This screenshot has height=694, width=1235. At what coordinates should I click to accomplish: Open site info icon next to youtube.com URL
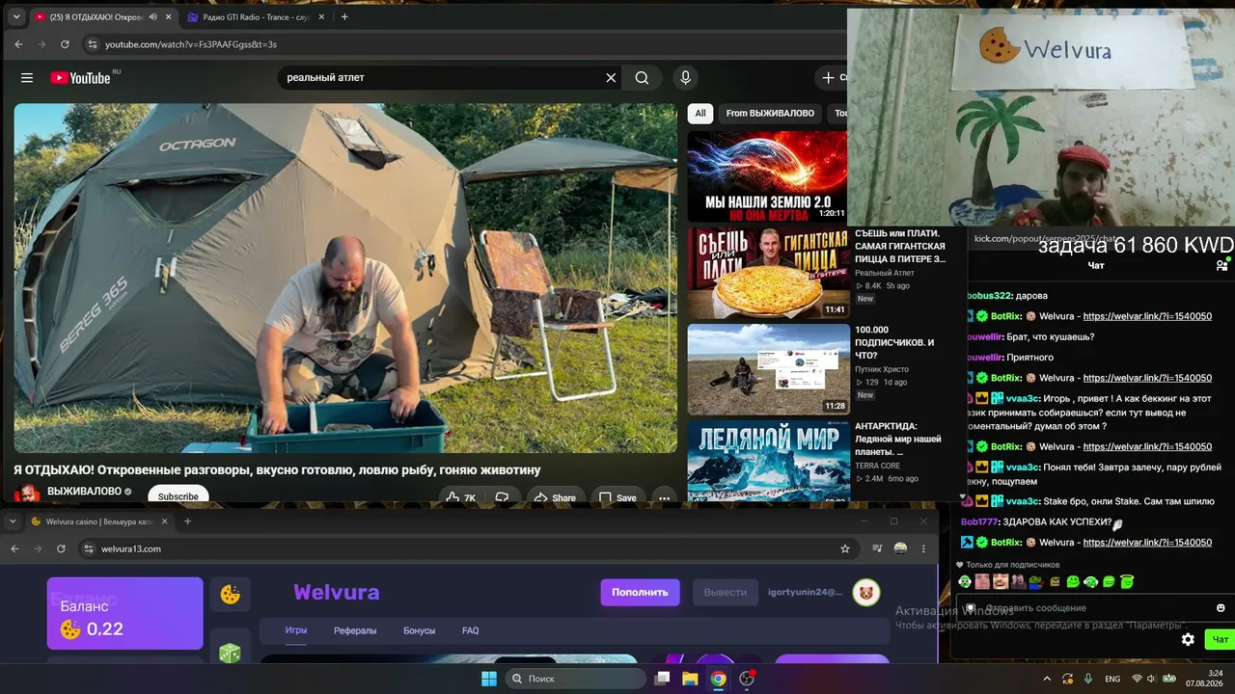coord(92,44)
